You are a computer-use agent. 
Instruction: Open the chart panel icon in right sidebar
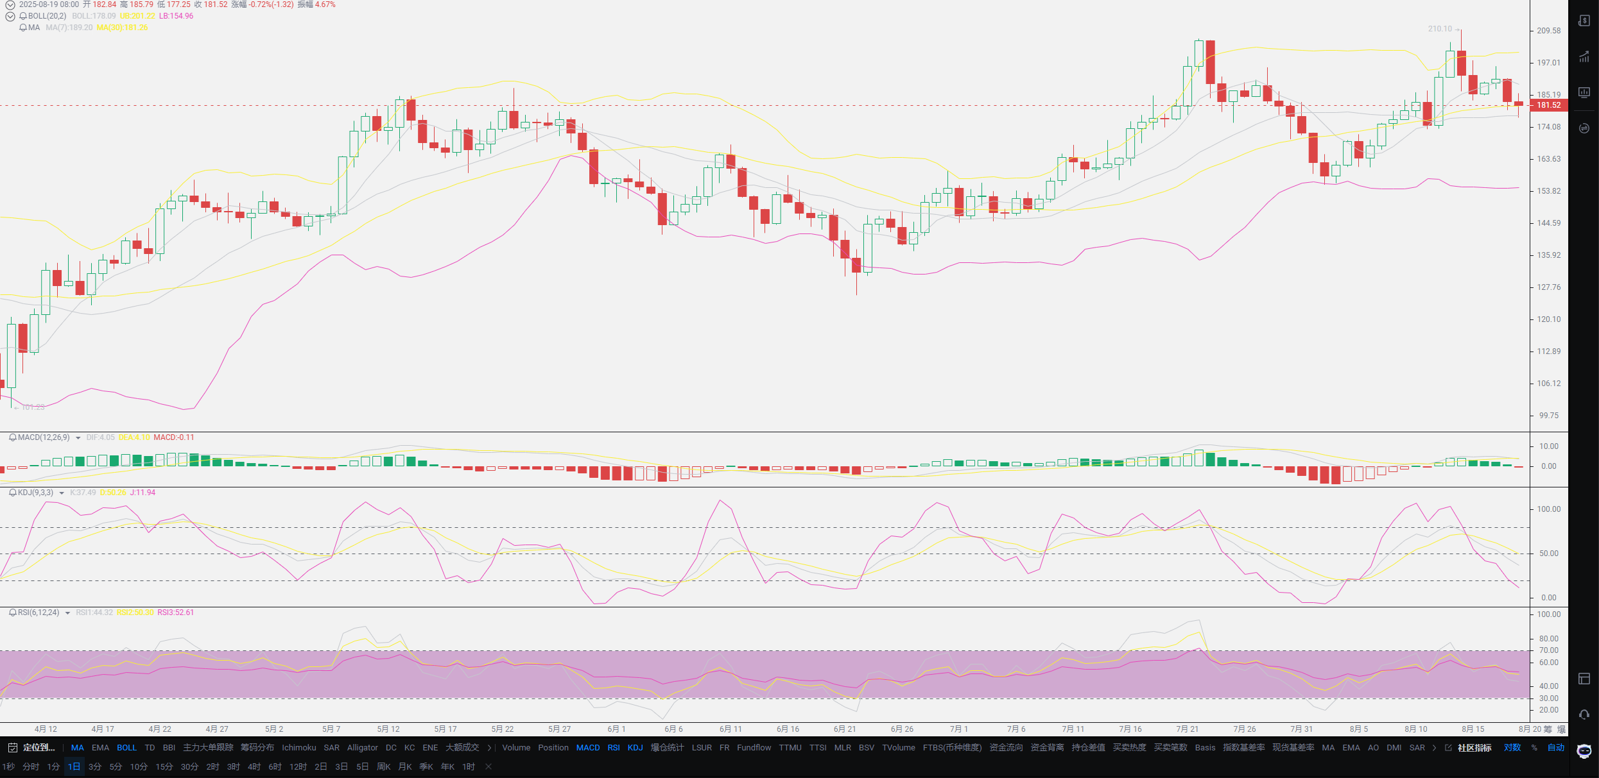(1584, 92)
